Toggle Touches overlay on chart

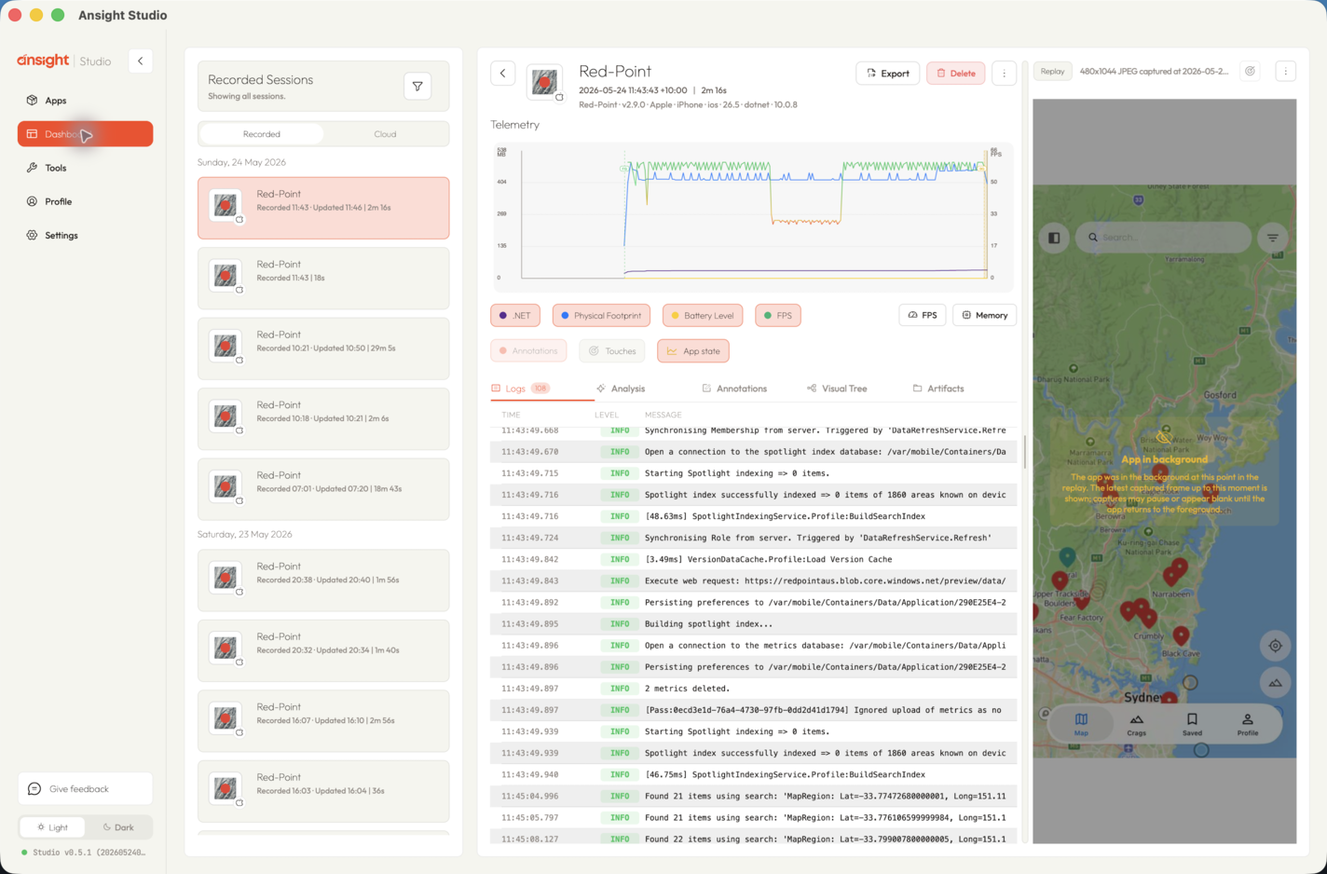(612, 351)
